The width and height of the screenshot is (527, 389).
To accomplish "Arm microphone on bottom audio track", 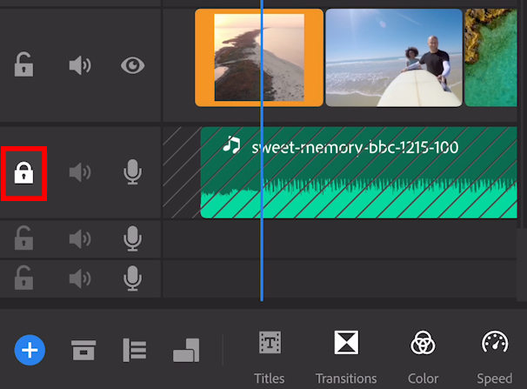I will (x=132, y=278).
